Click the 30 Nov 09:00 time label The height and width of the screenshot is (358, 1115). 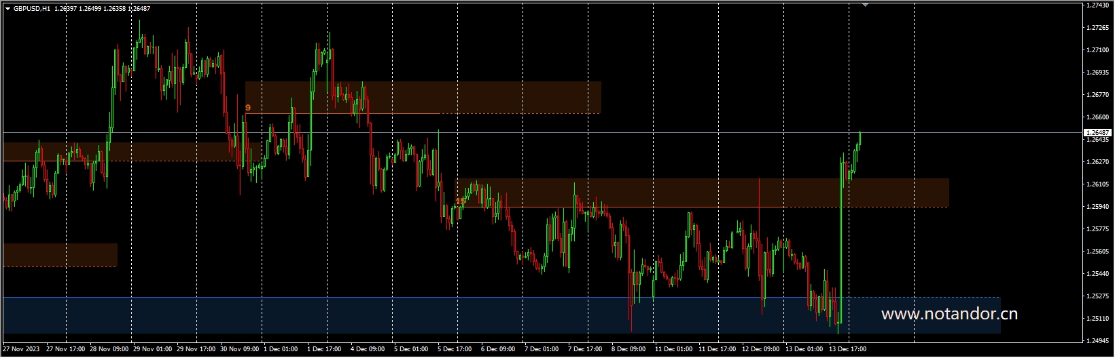tap(240, 350)
